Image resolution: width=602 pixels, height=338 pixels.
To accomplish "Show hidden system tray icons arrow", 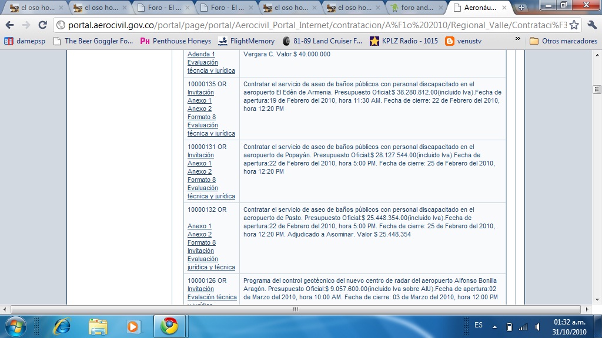I will [x=494, y=326].
